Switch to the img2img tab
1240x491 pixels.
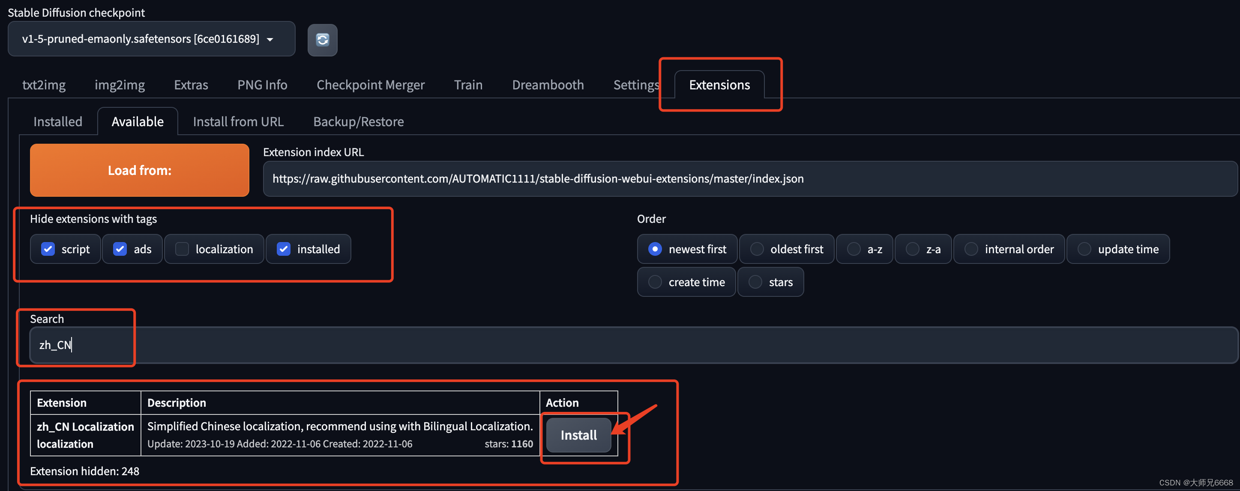point(120,85)
